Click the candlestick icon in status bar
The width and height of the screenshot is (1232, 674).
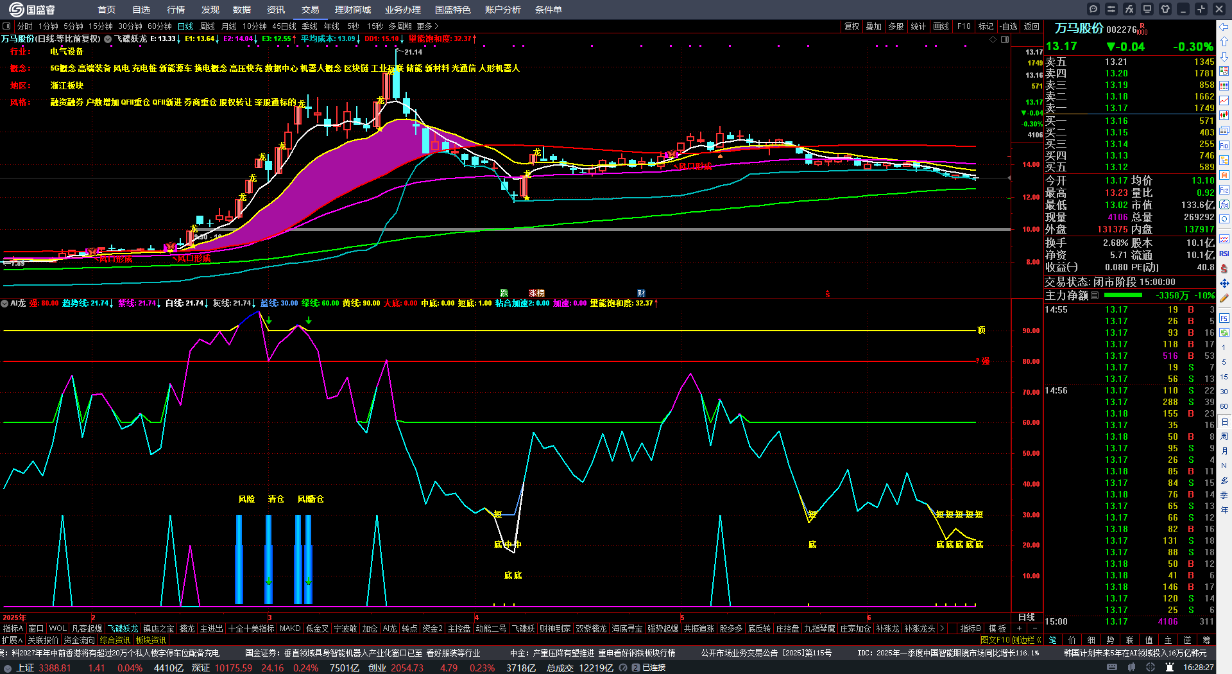coord(1133,668)
